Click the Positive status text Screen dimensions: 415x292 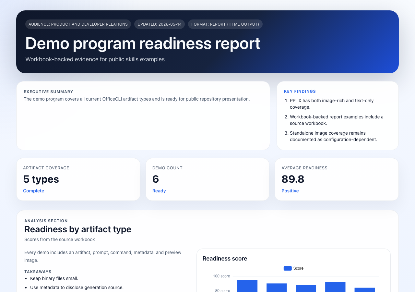point(290,191)
